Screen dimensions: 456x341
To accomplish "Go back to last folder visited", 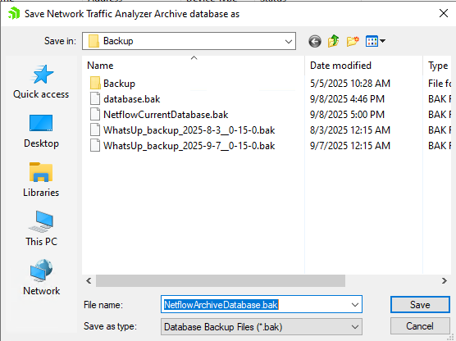I will [315, 41].
